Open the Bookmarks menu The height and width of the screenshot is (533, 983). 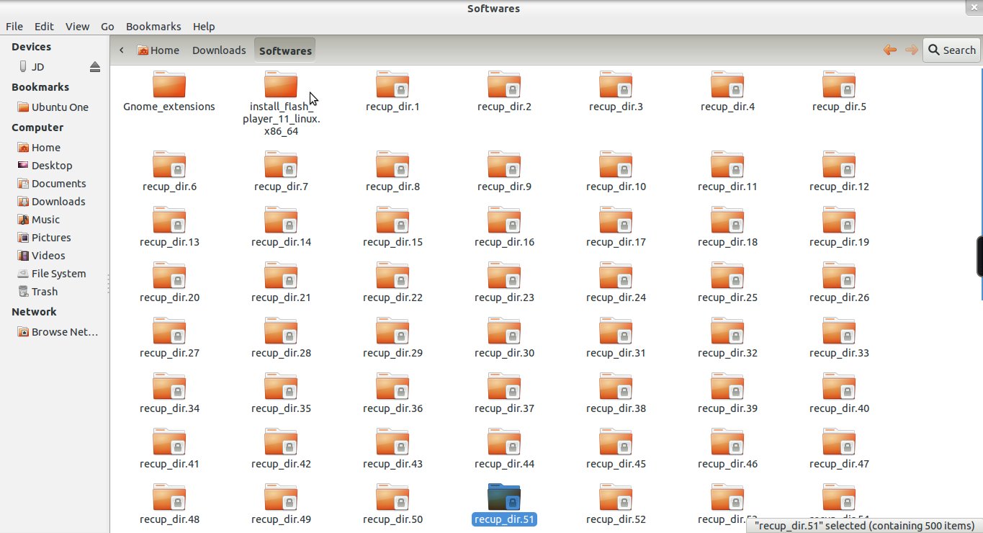coord(153,26)
